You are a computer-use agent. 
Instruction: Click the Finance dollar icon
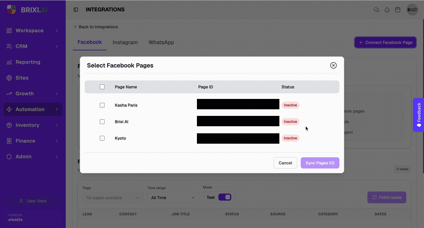click(x=9, y=141)
